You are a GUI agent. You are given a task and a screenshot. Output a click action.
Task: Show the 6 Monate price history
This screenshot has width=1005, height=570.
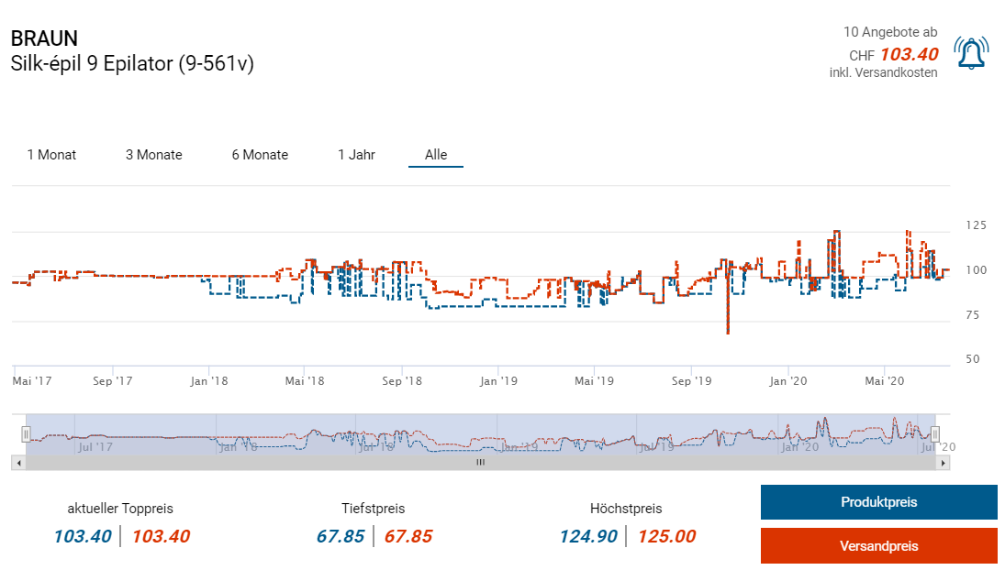260,155
